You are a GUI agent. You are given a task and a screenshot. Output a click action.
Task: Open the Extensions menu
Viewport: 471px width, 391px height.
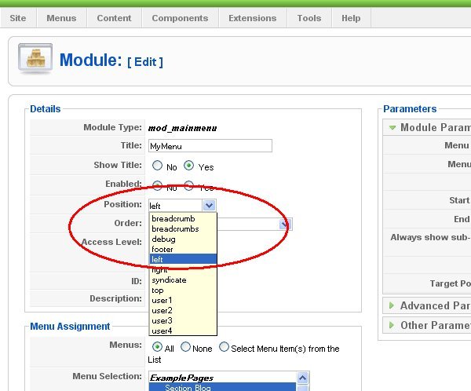pyautogui.click(x=253, y=18)
